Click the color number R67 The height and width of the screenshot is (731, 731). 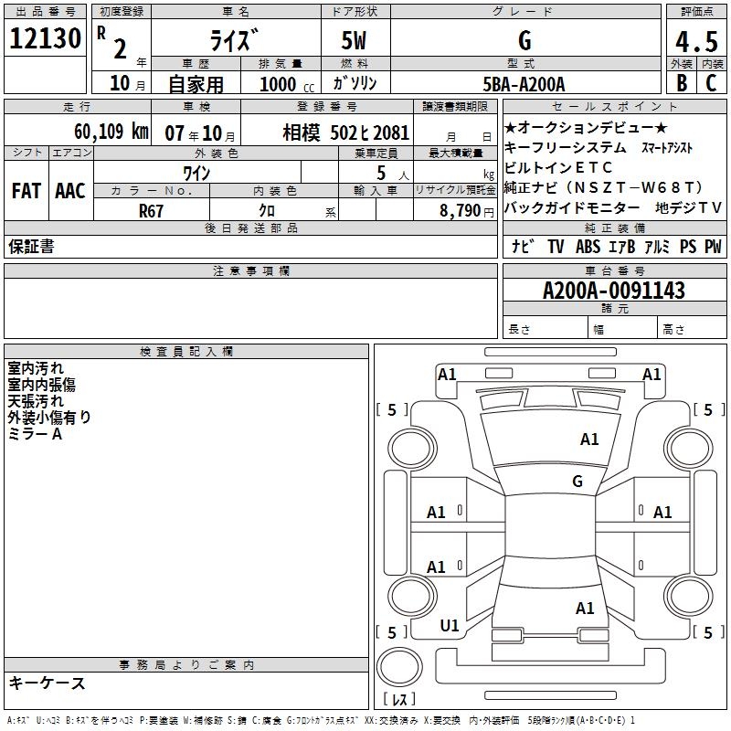point(151,211)
